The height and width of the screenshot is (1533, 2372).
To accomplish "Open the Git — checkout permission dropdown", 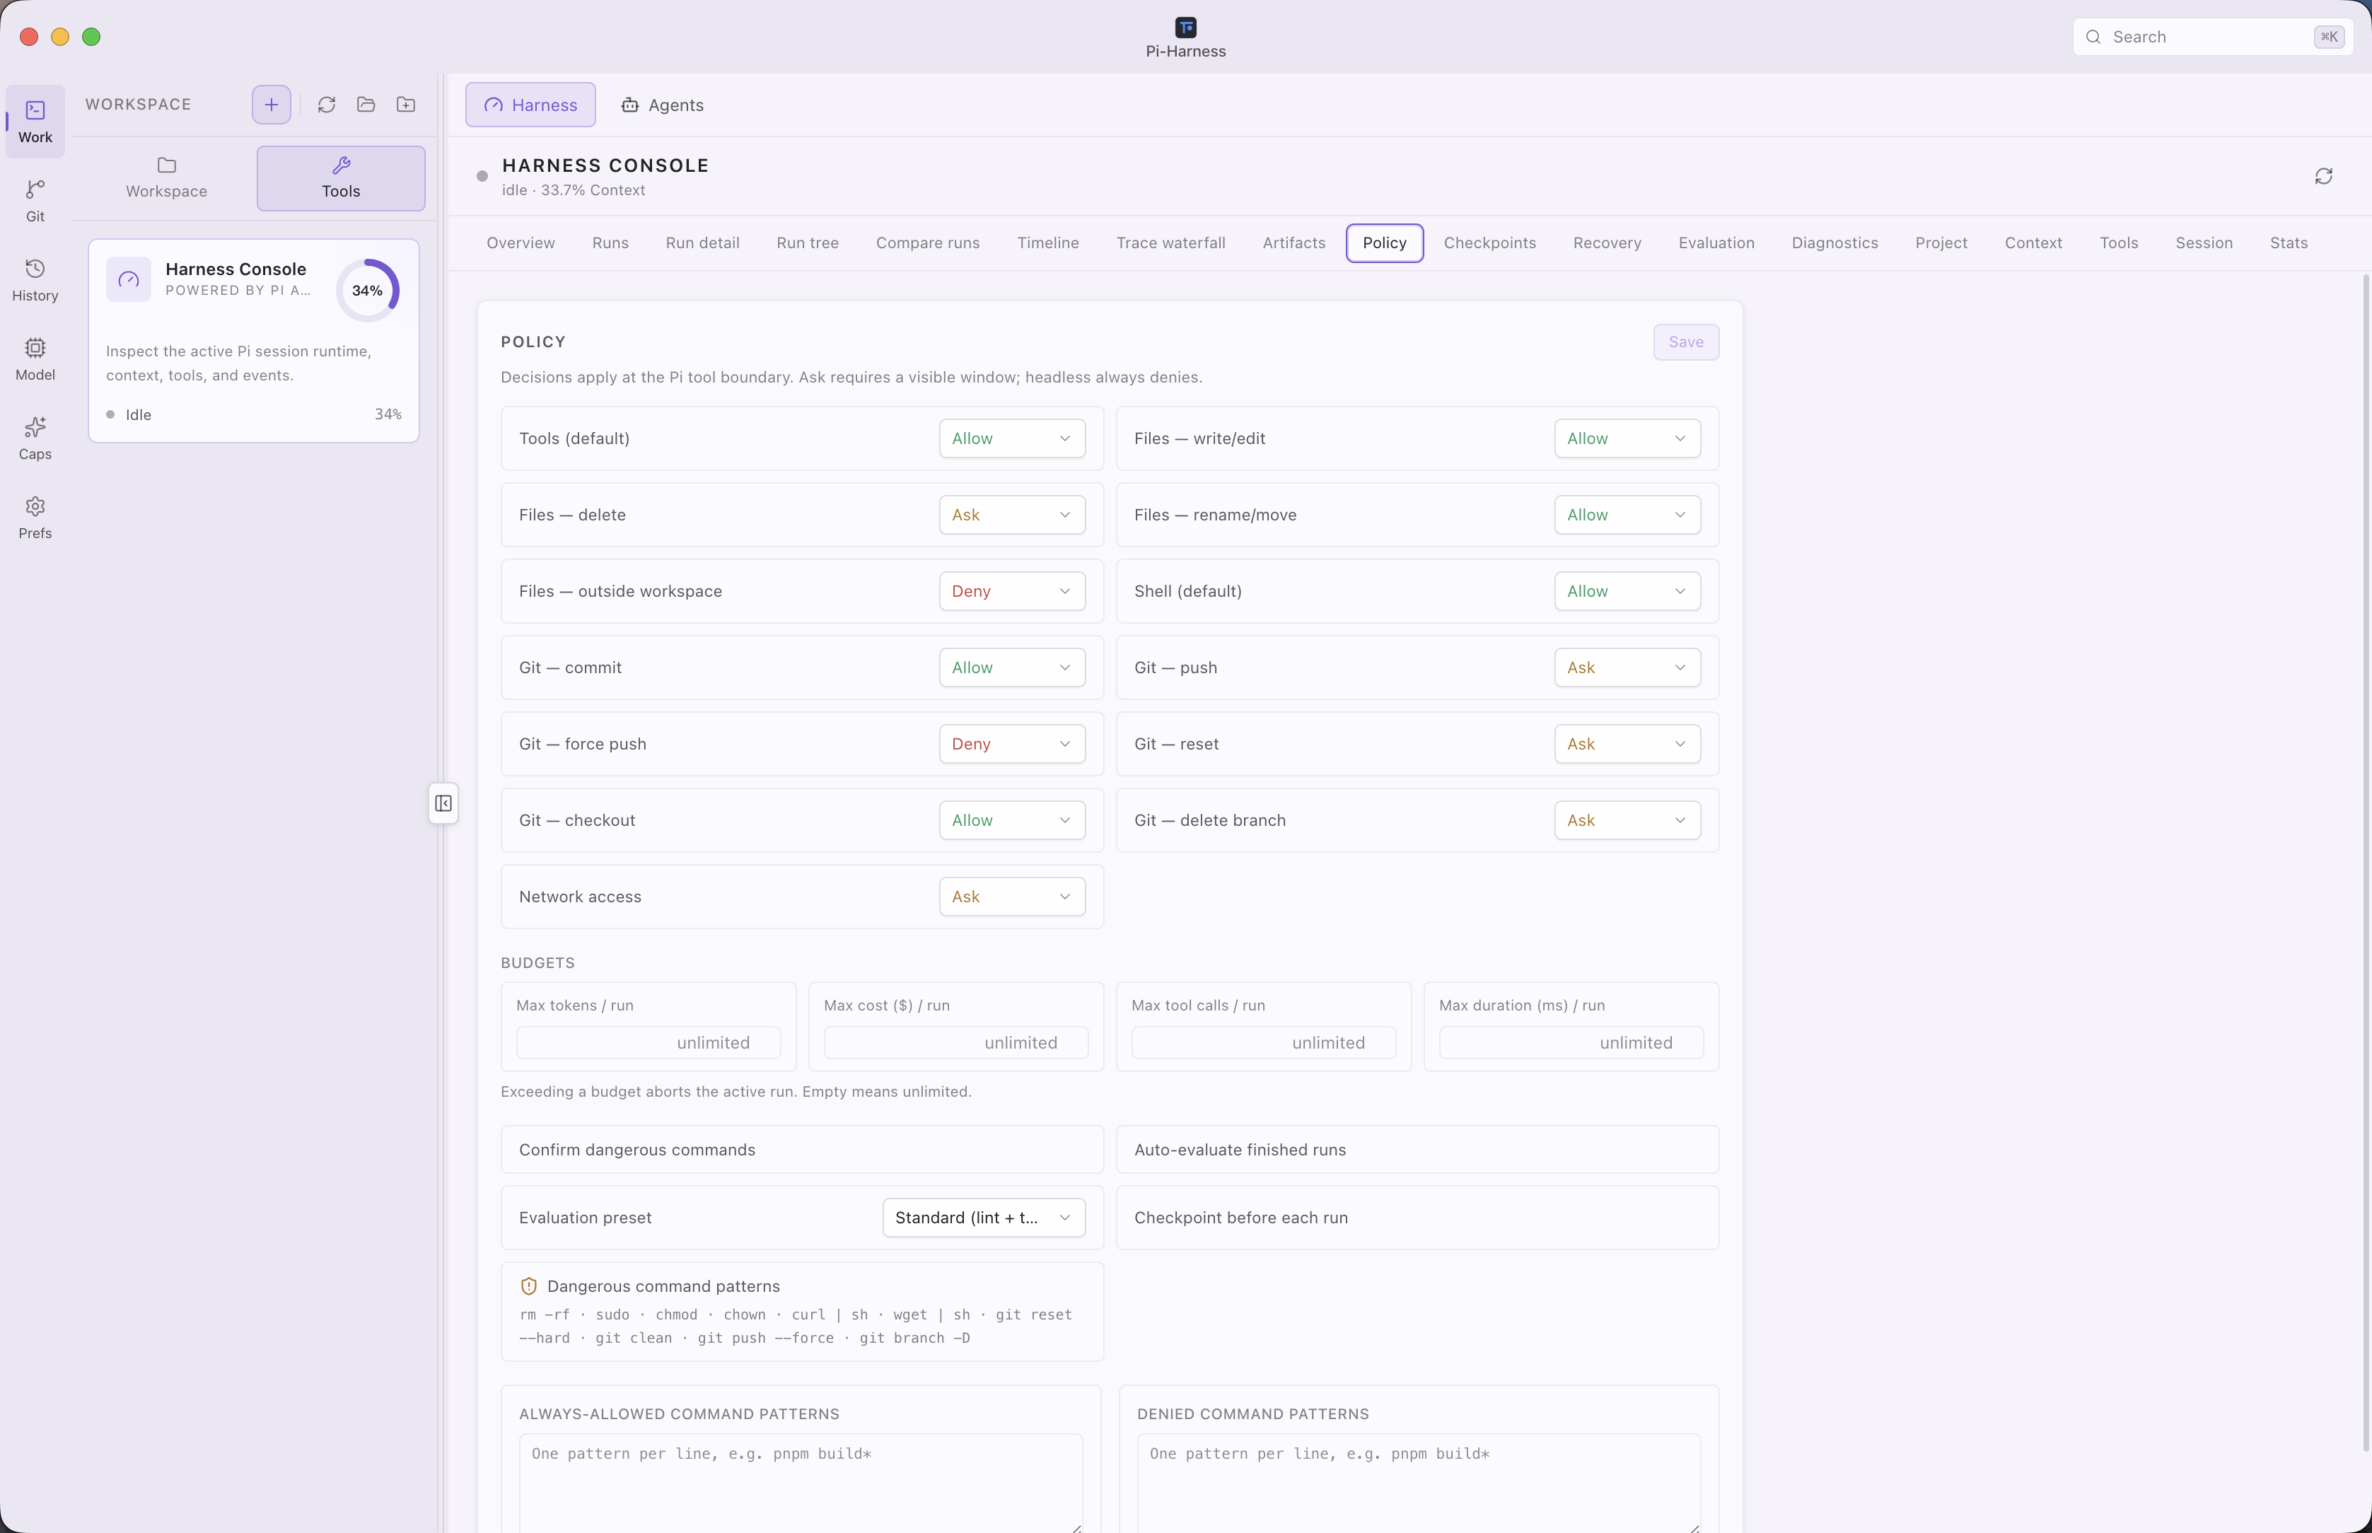I will click(1011, 820).
